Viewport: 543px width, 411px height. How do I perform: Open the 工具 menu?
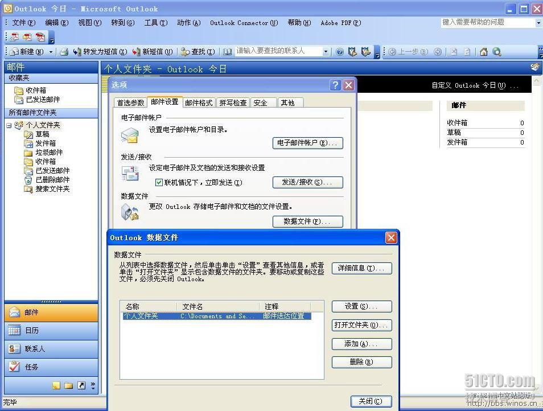pyautogui.click(x=156, y=23)
